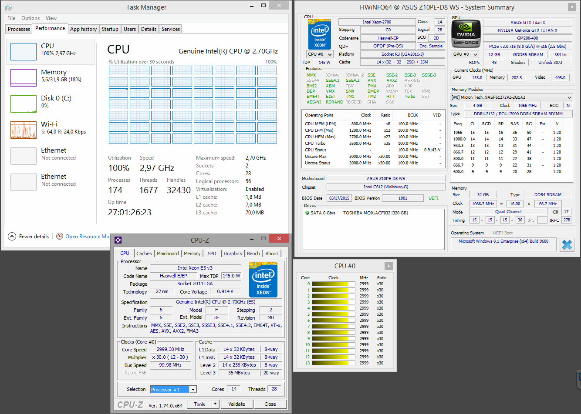Click the NVIDIA GeForce GTX TITAN X field
The width and height of the screenshot is (581, 414).
[527, 30]
